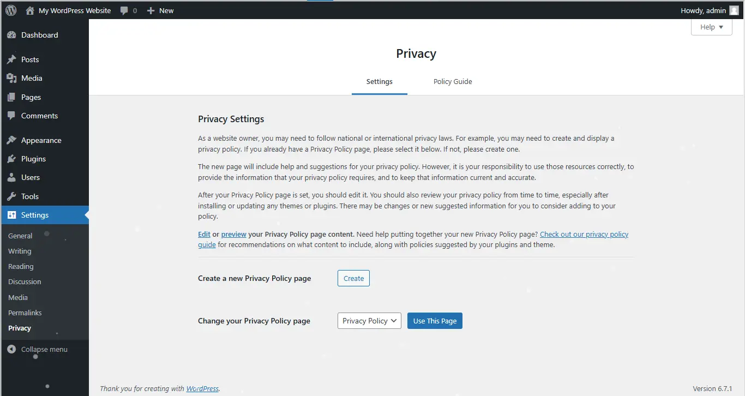Switch to the Settings tab

[x=380, y=82]
